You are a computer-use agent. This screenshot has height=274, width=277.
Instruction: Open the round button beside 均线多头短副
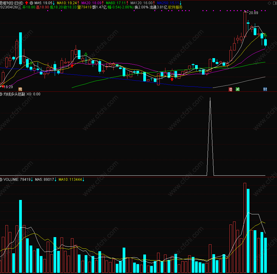pyautogui.click(x=1, y=94)
